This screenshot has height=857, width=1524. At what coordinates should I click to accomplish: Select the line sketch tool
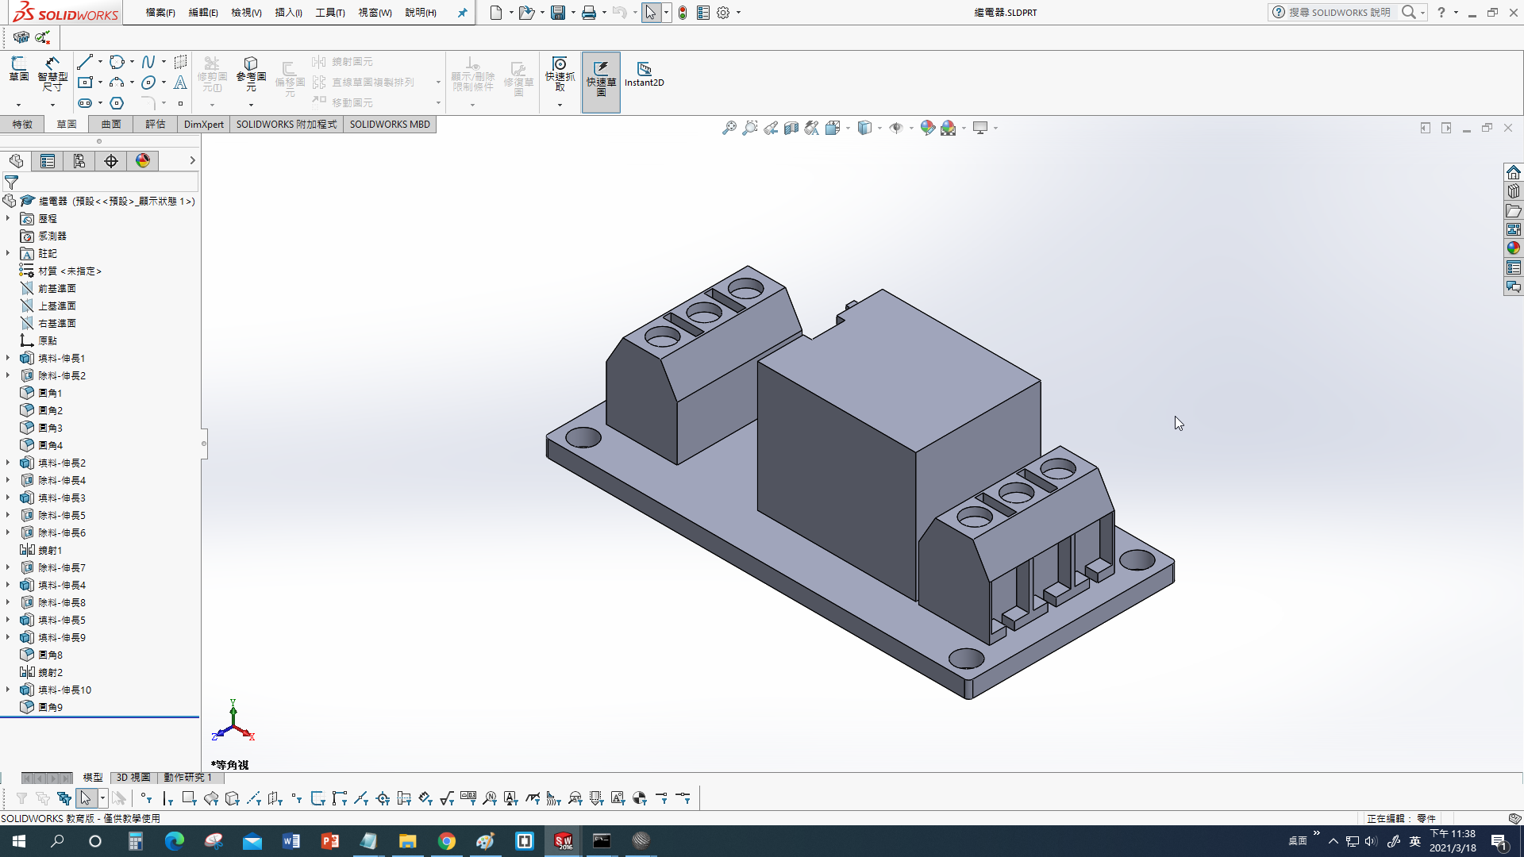pyautogui.click(x=85, y=62)
